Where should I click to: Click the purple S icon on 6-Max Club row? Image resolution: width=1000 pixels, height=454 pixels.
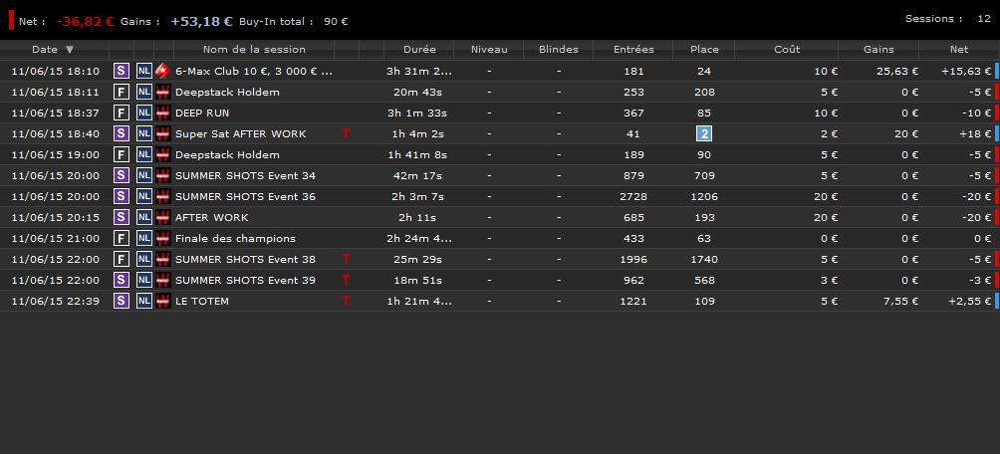[122, 71]
